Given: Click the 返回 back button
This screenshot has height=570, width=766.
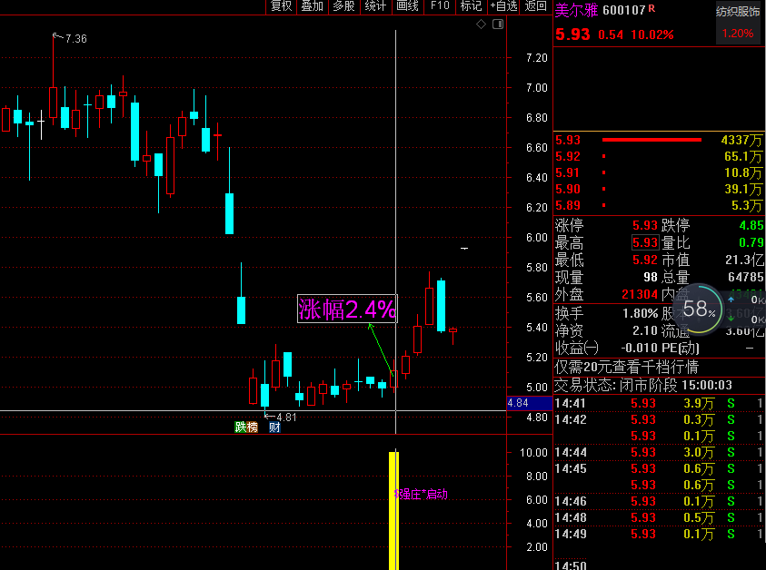Looking at the screenshot, I should pyautogui.click(x=536, y=5).
